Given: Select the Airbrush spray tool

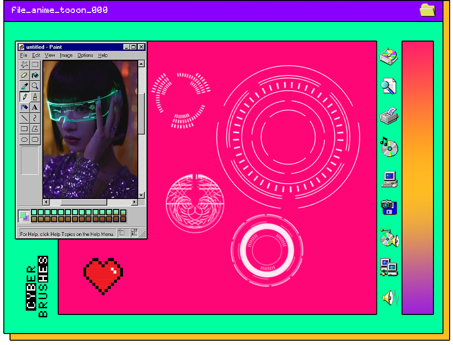Looking at the screenshot, I should click(x=24, y=107).
